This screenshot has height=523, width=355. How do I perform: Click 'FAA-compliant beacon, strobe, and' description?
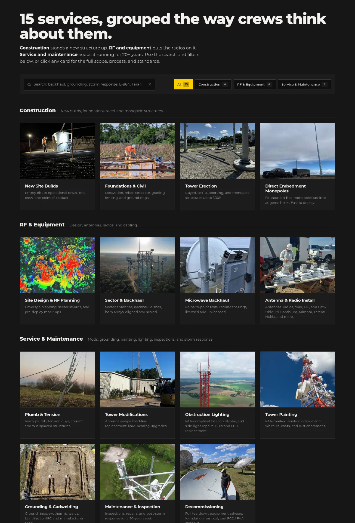214,426
